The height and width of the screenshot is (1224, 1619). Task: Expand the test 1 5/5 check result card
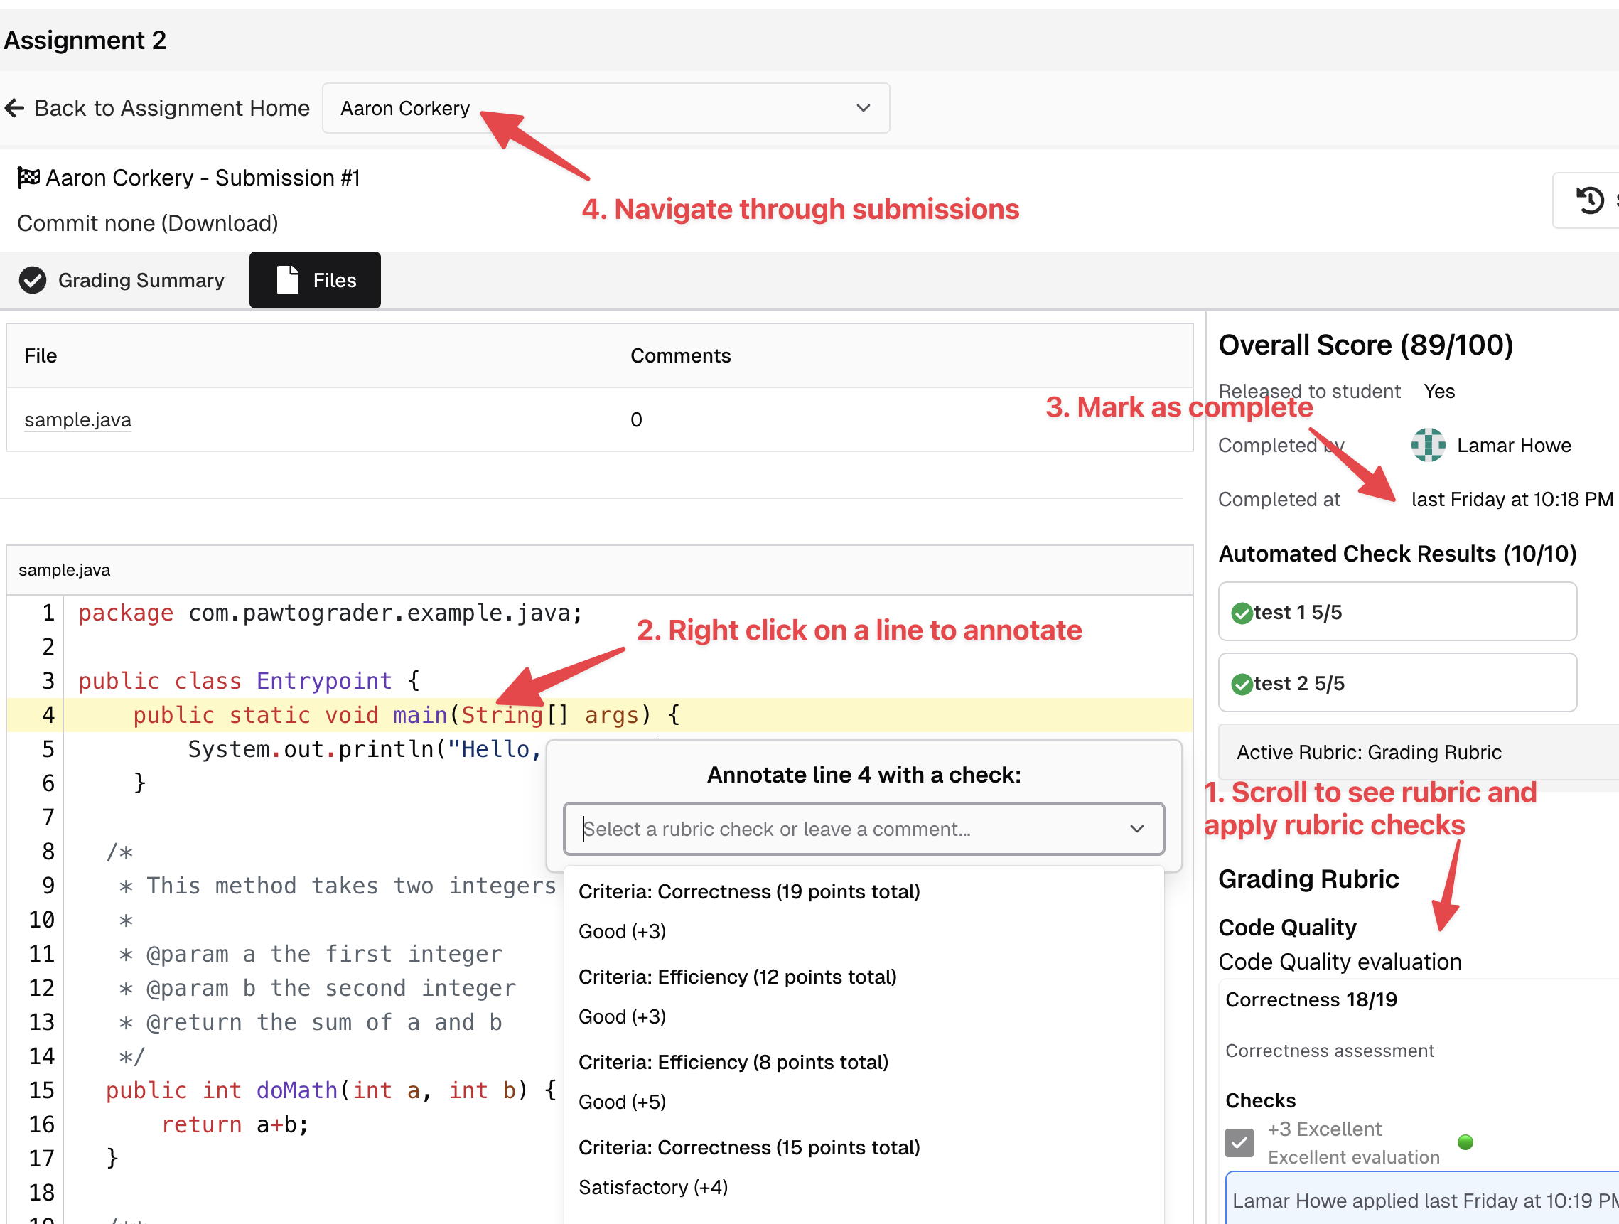(x=1397, y=613)
